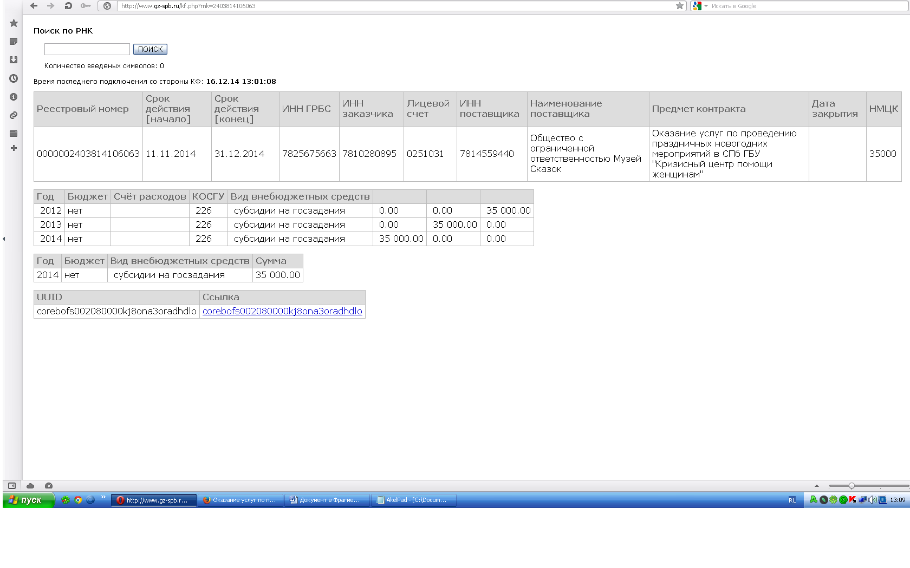The height and width of the screenshot is (568, 910).
Task: Open the Info panel in the sidebar
Action: click(x=14, y=97)
